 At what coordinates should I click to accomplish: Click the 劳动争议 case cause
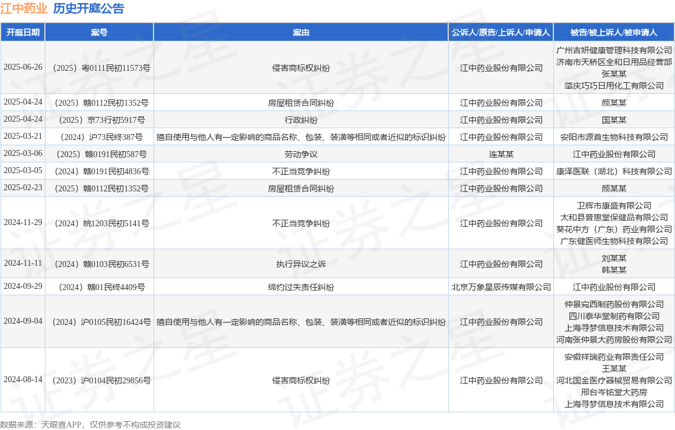(301, 154)
